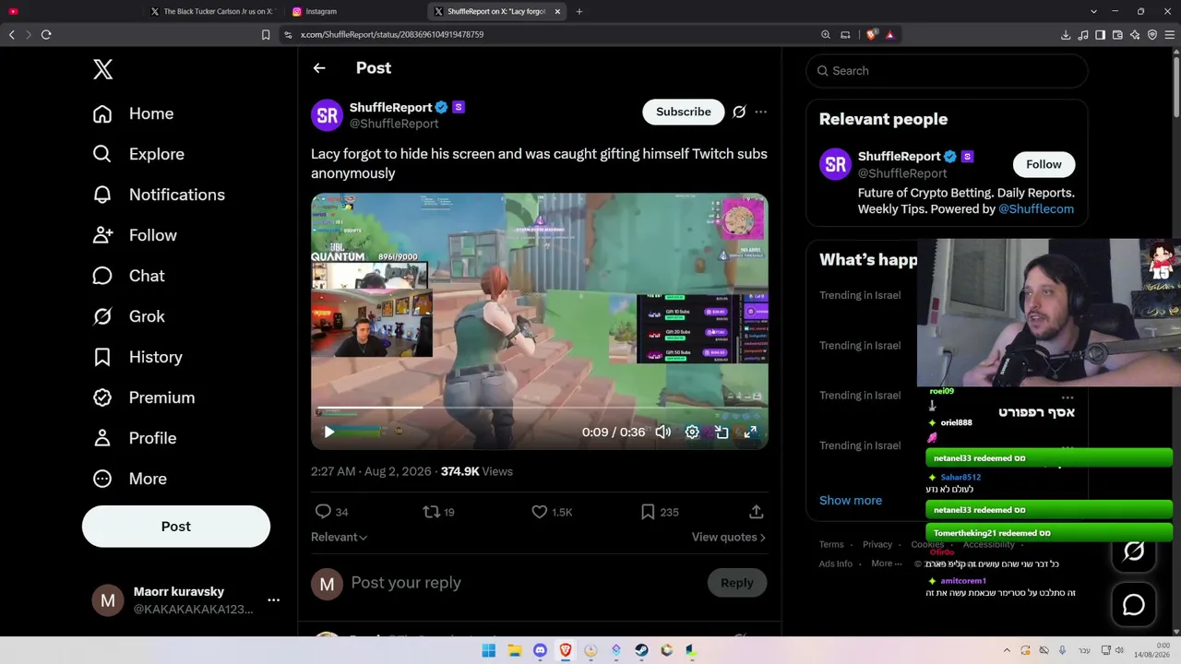
Task: Enter fullscreen on the video
Action: coord(751,432)
